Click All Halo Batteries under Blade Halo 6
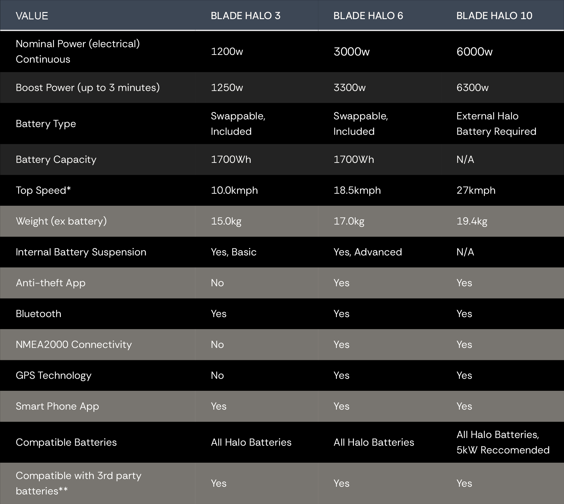The height and width of the screenshot is (504, 564). tap(374, 442)
